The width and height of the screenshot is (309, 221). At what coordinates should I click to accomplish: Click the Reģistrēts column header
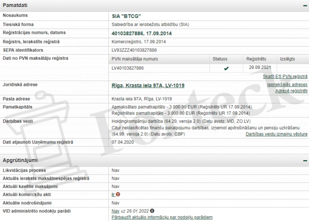pyautogui.click(x=256, y=59)
